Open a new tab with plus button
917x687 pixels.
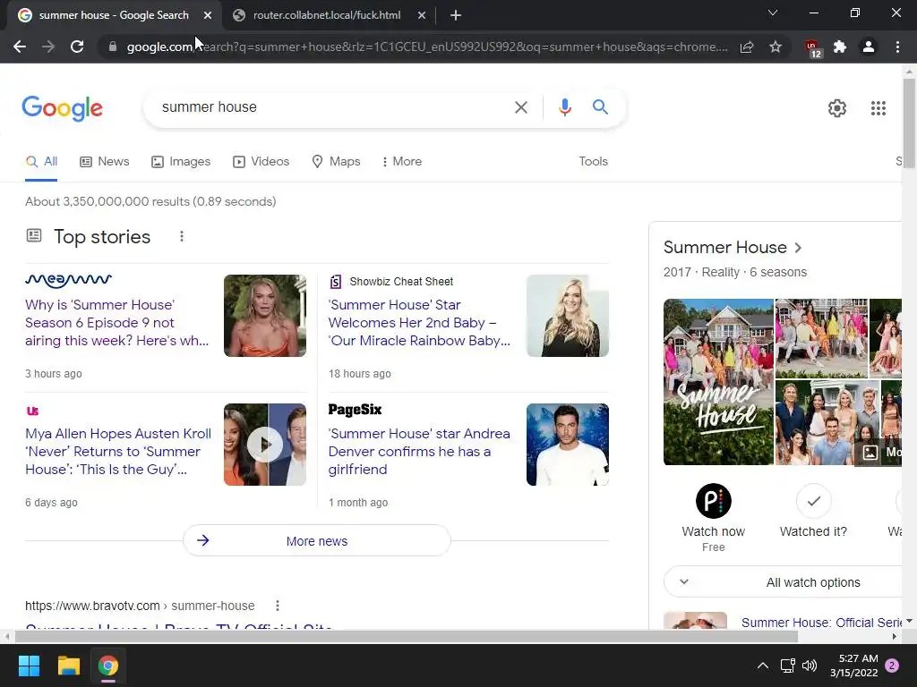(x=456, y=15)
